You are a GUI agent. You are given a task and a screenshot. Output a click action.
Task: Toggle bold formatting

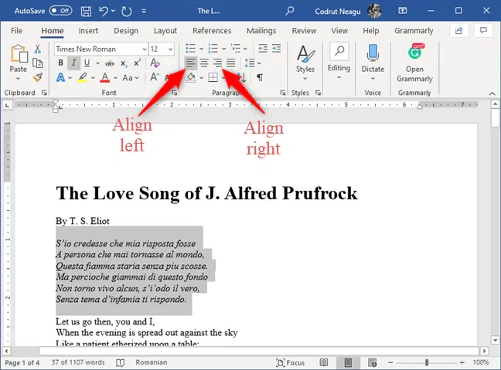tap(61, 63)
